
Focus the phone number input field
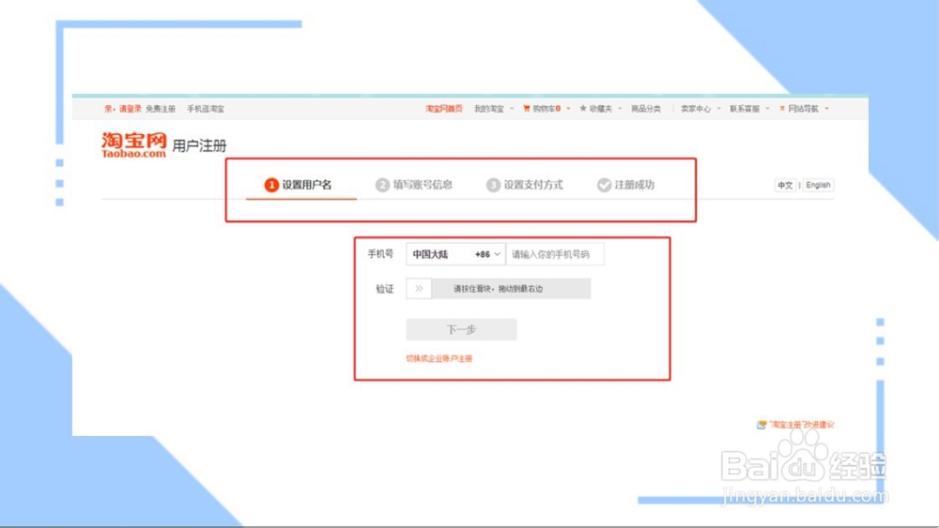(555, 254)
